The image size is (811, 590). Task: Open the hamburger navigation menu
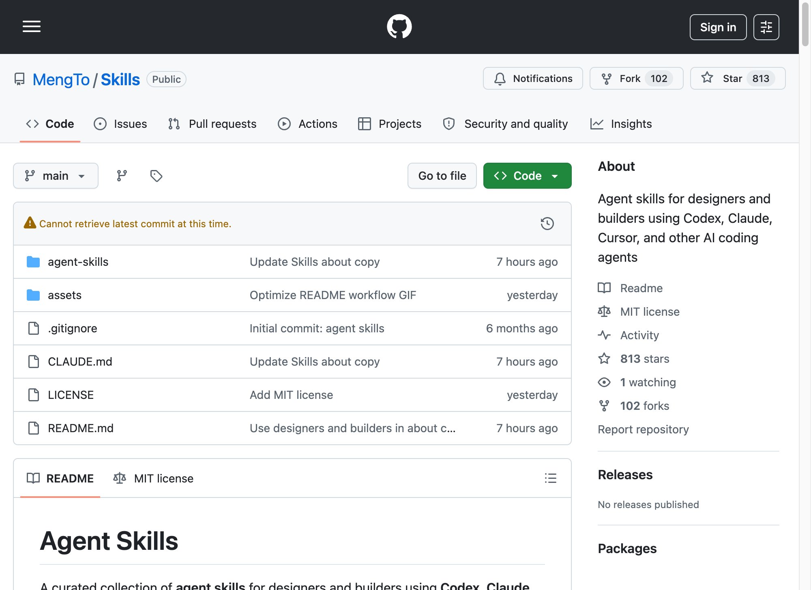coord(32,27)
